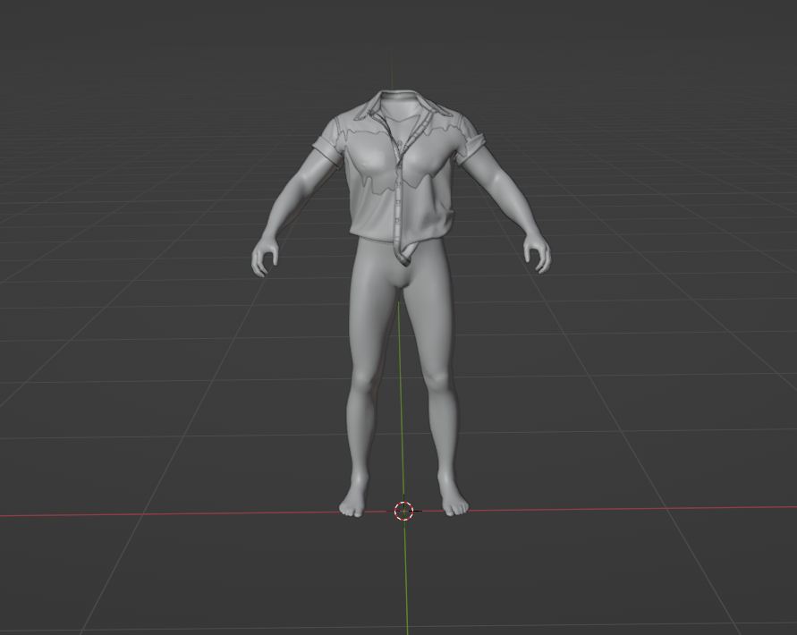Click the forearm on the viewer's left
The image size is (797, 635).
tap(281, 210)
